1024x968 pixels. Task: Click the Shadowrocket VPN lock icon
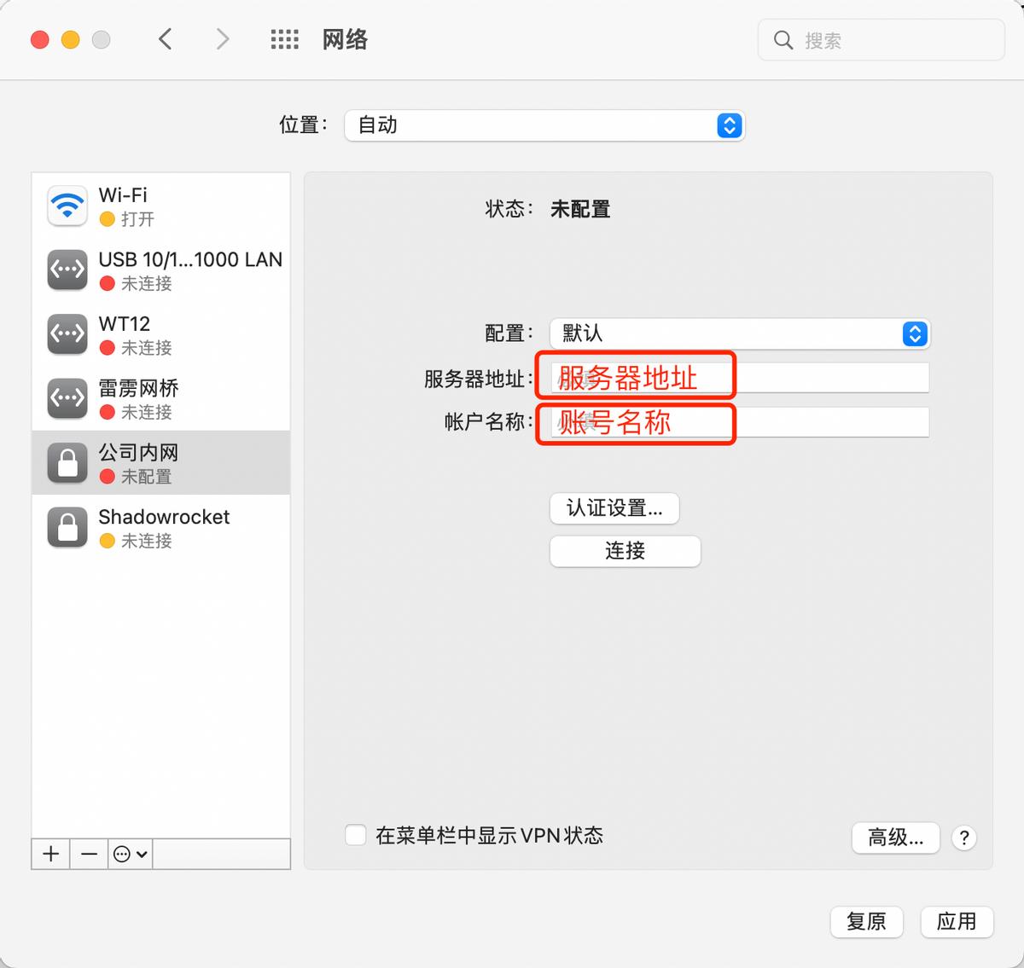(67, 526)
